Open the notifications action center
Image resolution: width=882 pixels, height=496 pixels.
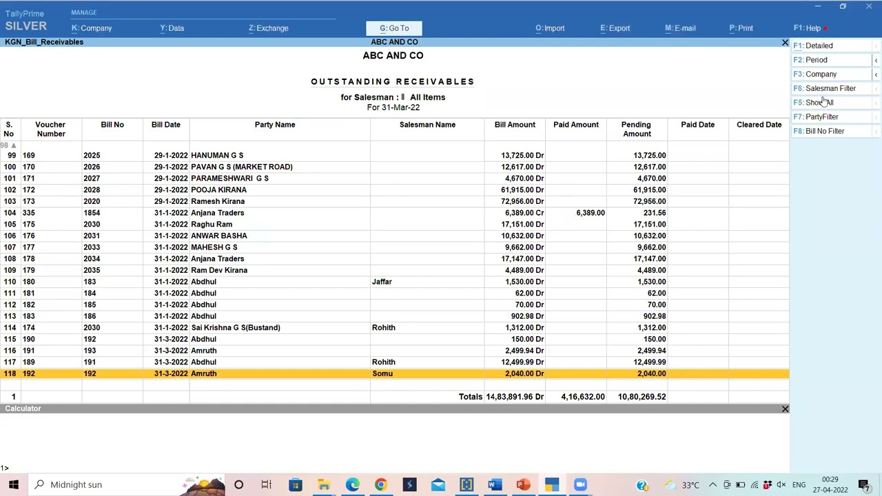[863, 484]
